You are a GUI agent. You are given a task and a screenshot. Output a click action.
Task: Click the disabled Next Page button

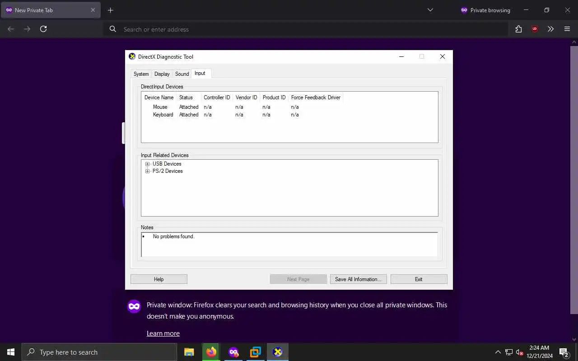[298, 279]
